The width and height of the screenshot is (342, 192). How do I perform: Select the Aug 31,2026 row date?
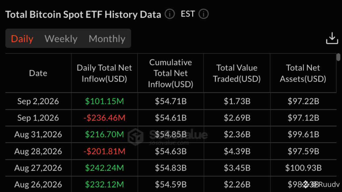click(38, 135)
